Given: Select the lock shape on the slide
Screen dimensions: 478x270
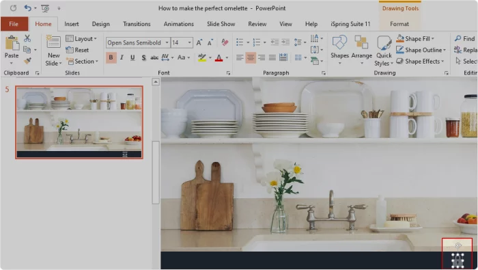Looking at the screenshot, I should 458,260.
